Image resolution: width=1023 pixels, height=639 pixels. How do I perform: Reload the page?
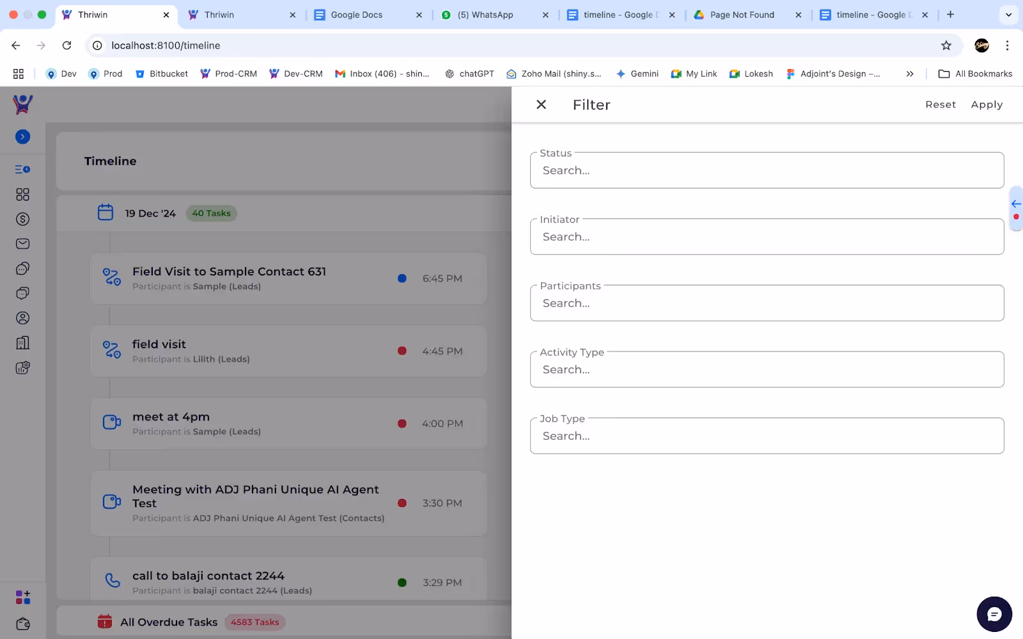[66, 45]
